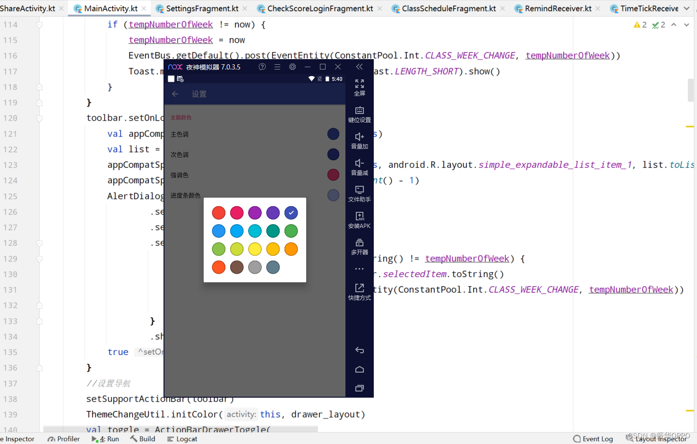Click the editor vertical scrollbar thumb

(x=690, y=90)
